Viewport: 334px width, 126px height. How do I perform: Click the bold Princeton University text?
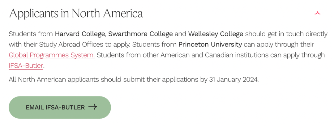210,45
